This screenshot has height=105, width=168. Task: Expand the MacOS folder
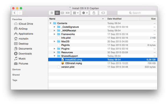pyautogui.click(x=54, y=41)
